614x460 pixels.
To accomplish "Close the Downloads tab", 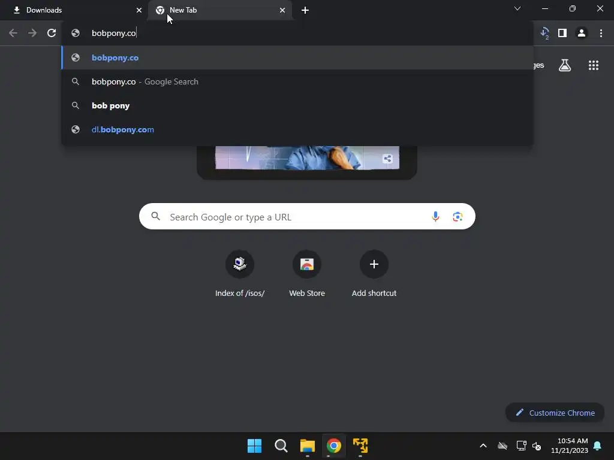I will point(139,10).
